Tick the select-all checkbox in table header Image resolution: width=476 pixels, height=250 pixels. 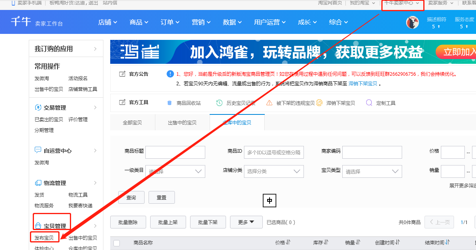pyautogui.click(x=117, y=243)
